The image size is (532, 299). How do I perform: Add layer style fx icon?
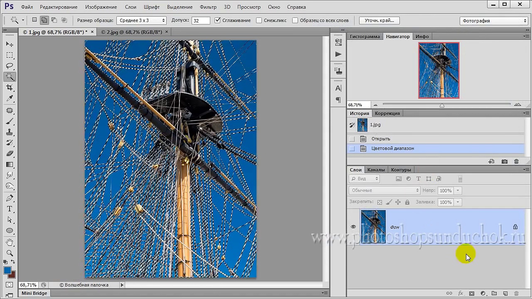click(x=461, y=294)
